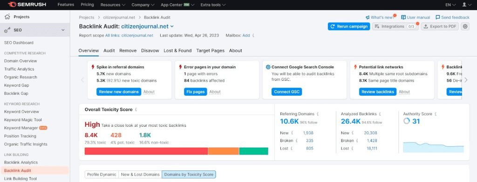Screen dimensions: 477x182
Task: Click the Fix pages button
Action: click(195, 91)
